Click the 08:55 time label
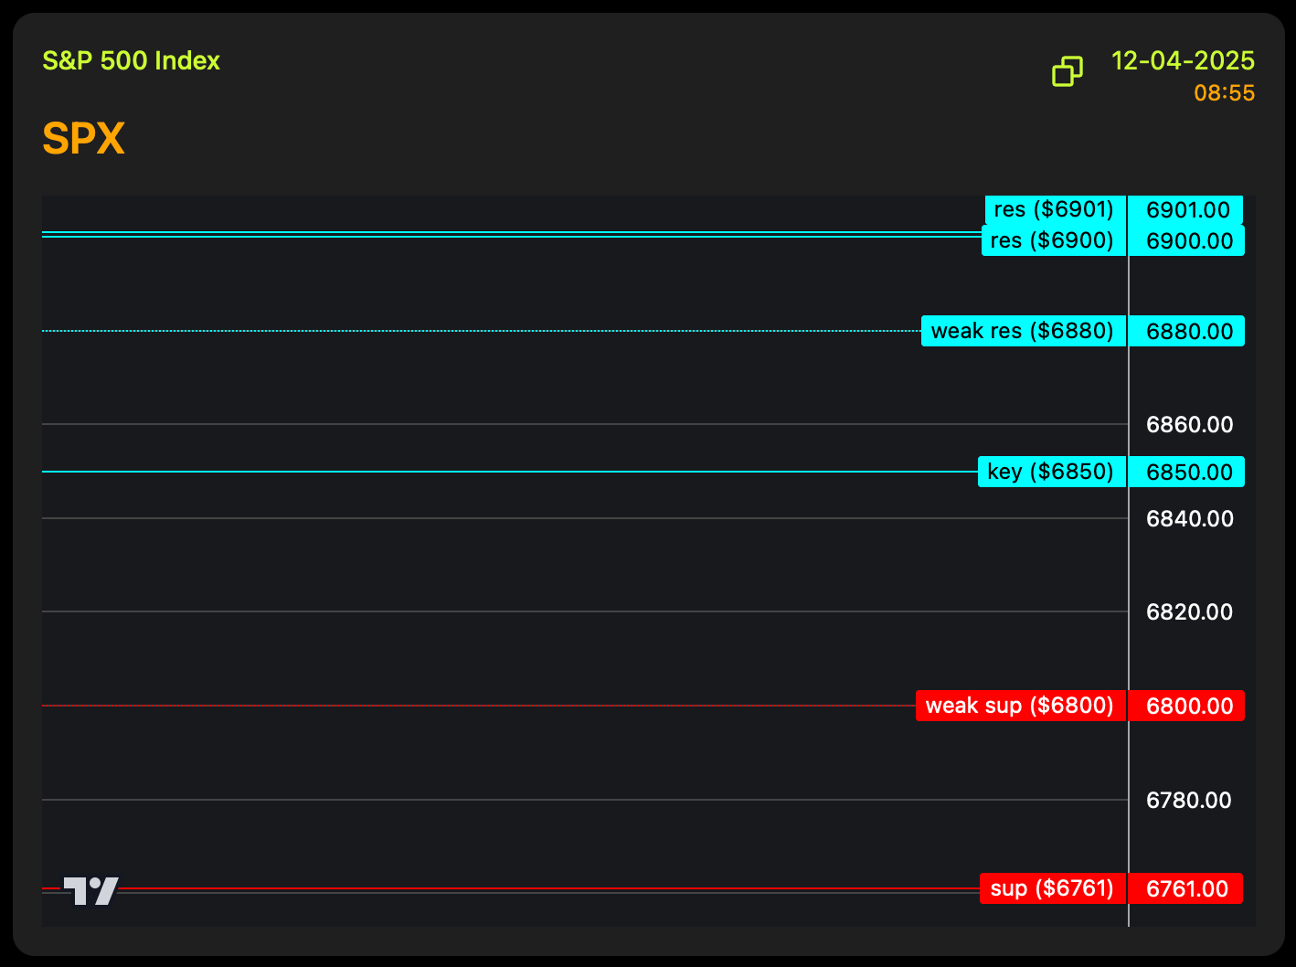The width and height of the screenshot is (1296, 967). tap(1224, 93)
